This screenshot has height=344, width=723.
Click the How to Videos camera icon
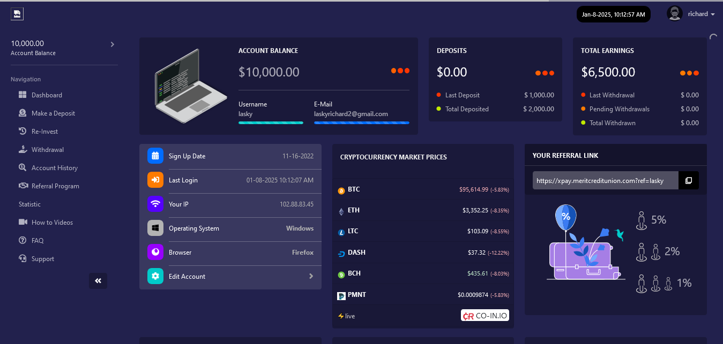point(23,223)
